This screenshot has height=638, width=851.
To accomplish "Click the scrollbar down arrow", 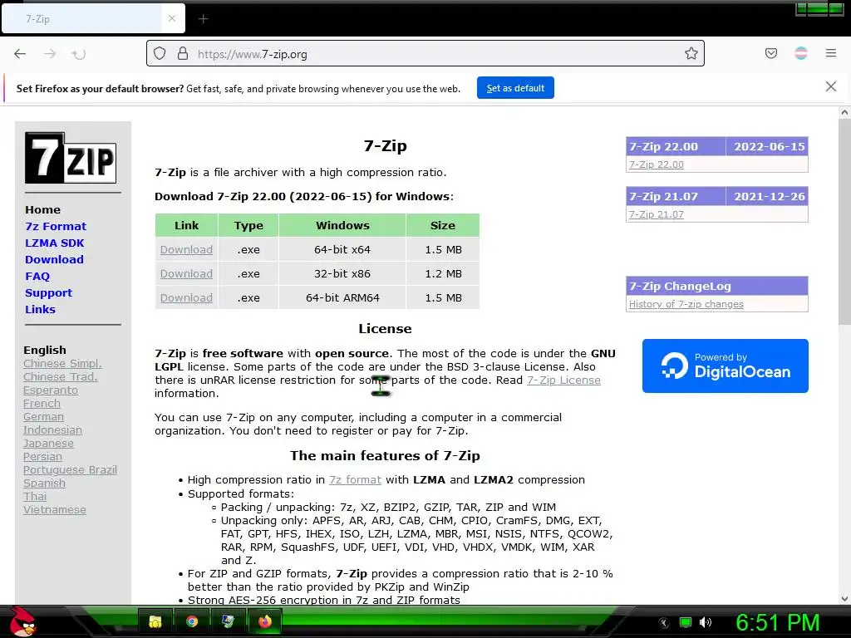I will coord(844,598).
